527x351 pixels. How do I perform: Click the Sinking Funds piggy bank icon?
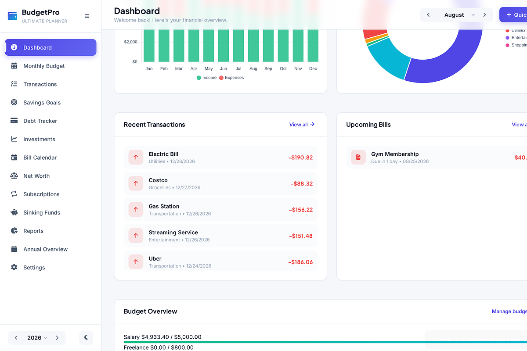point(14,212)
